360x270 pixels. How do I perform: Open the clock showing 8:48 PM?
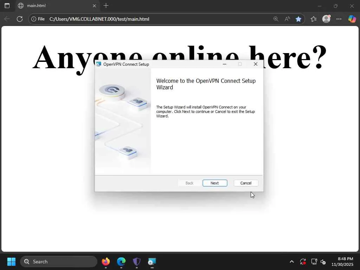pos(342,262)
